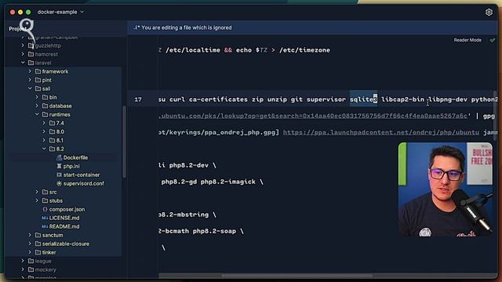Collapse the sail folder
The height and width of the screenshot is (282, 502).
tap(30, 89)
